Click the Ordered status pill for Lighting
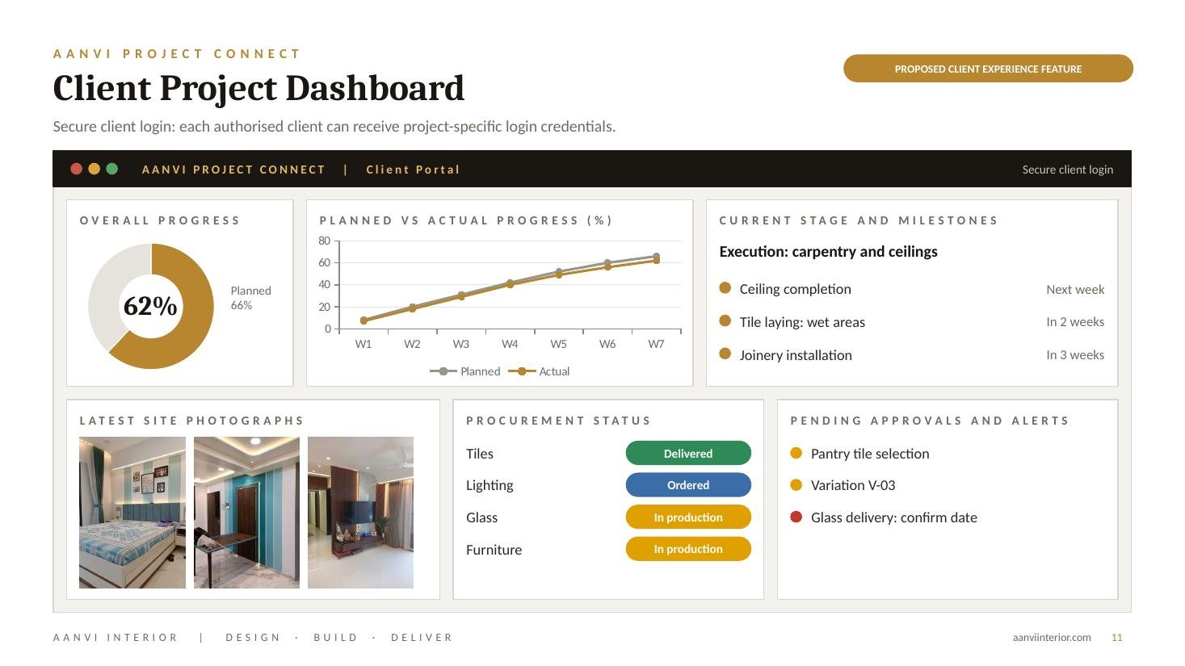1185x666 pixels. (x=688, y=485)
